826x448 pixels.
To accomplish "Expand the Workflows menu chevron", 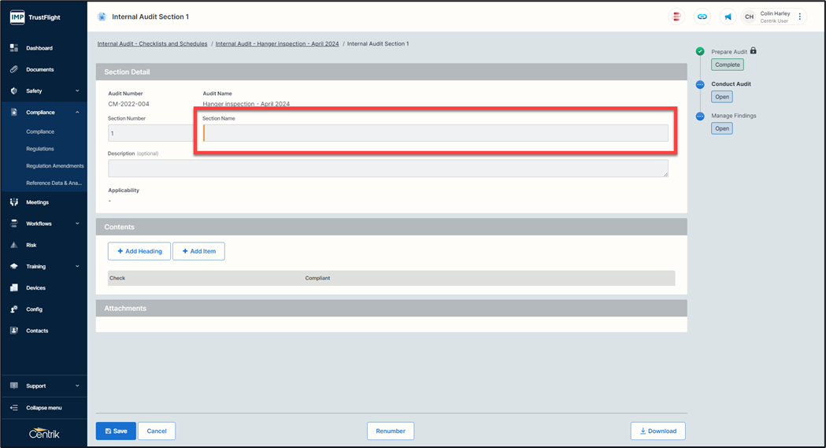I will click(x=77, y=223).
